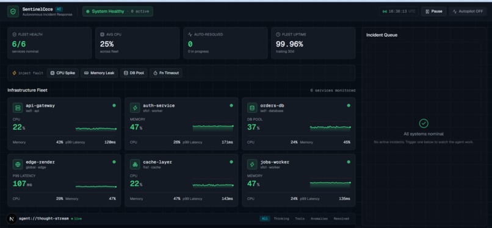Trigger the Fn Timeout fault
This screenshot has width=492, height=228.
[166, 73]
